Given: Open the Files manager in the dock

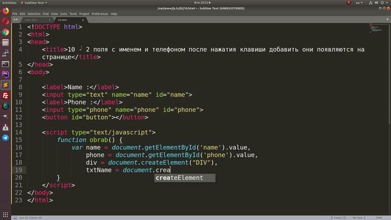Looking at the screenshot, I should point(5,43).
